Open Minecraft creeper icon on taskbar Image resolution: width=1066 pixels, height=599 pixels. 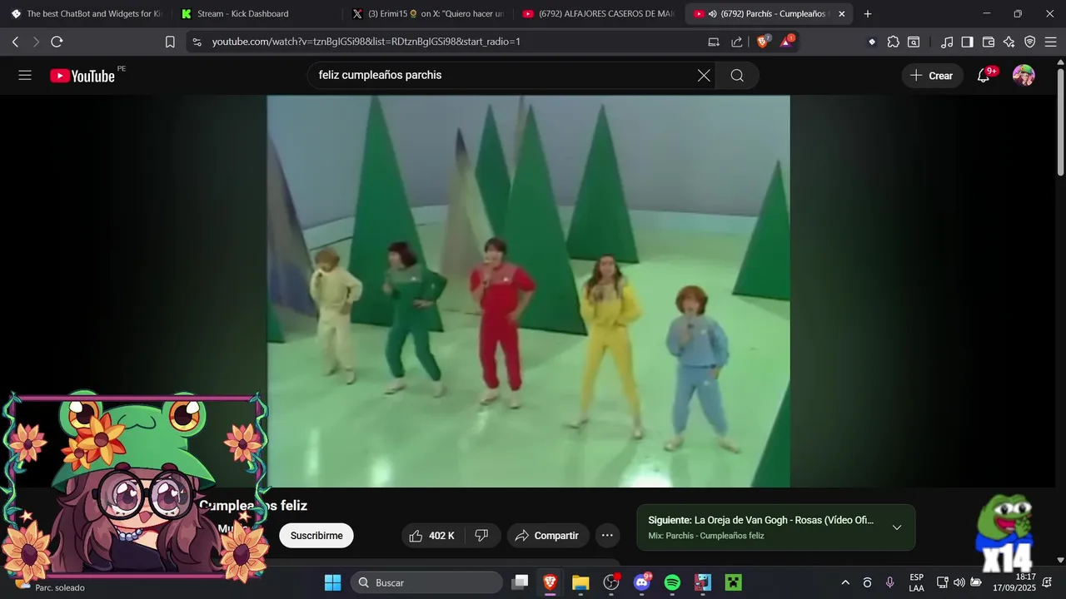(x=733, y=582)
